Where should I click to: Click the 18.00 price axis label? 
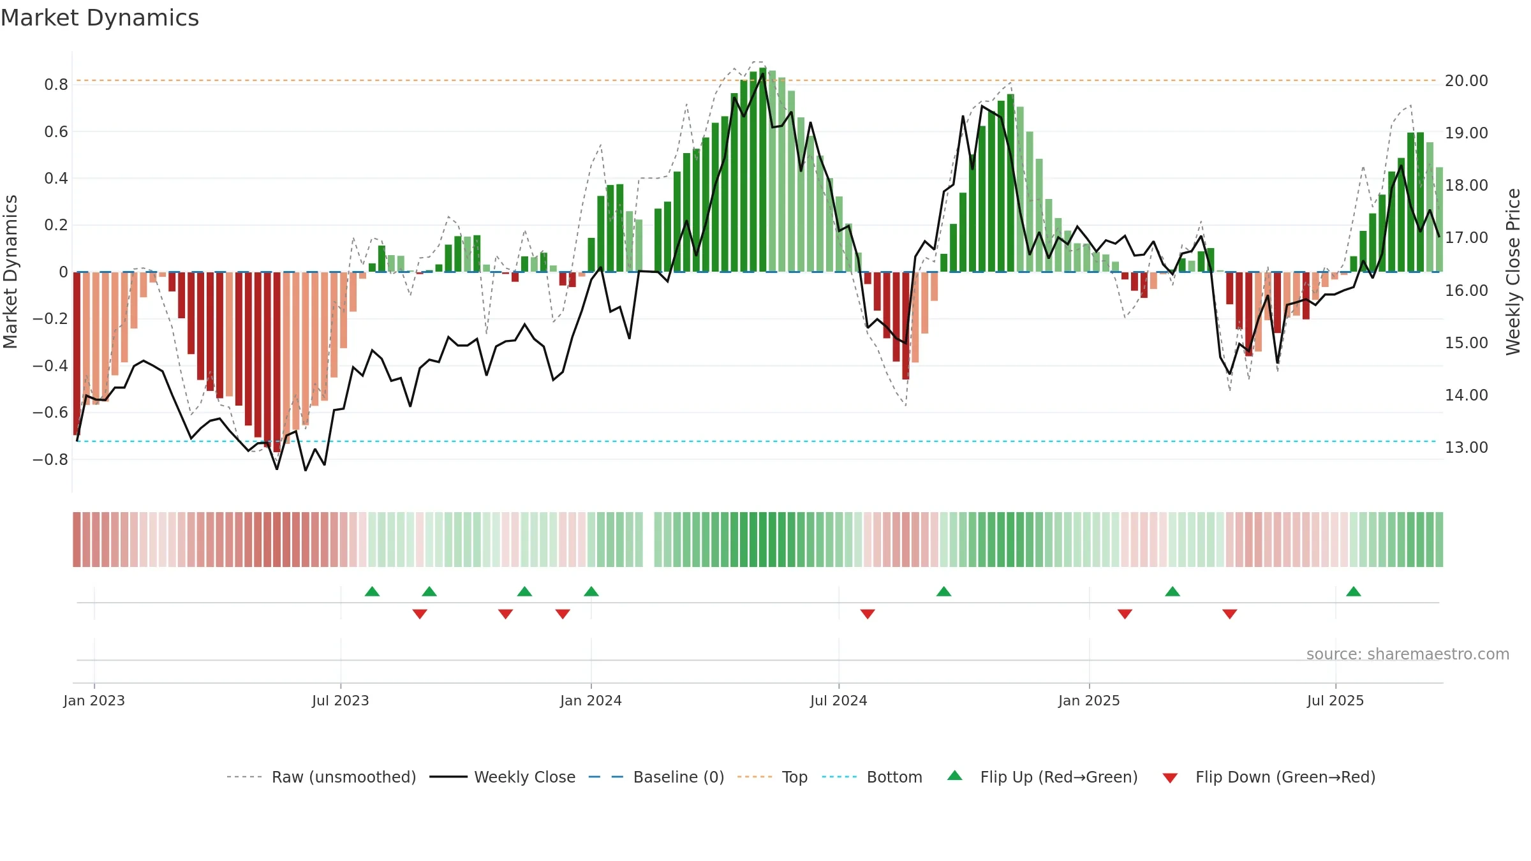point(1467,186)
